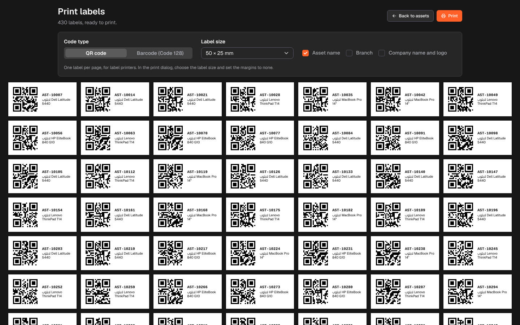
Task: Click the orange Print button
Action: 449,16
